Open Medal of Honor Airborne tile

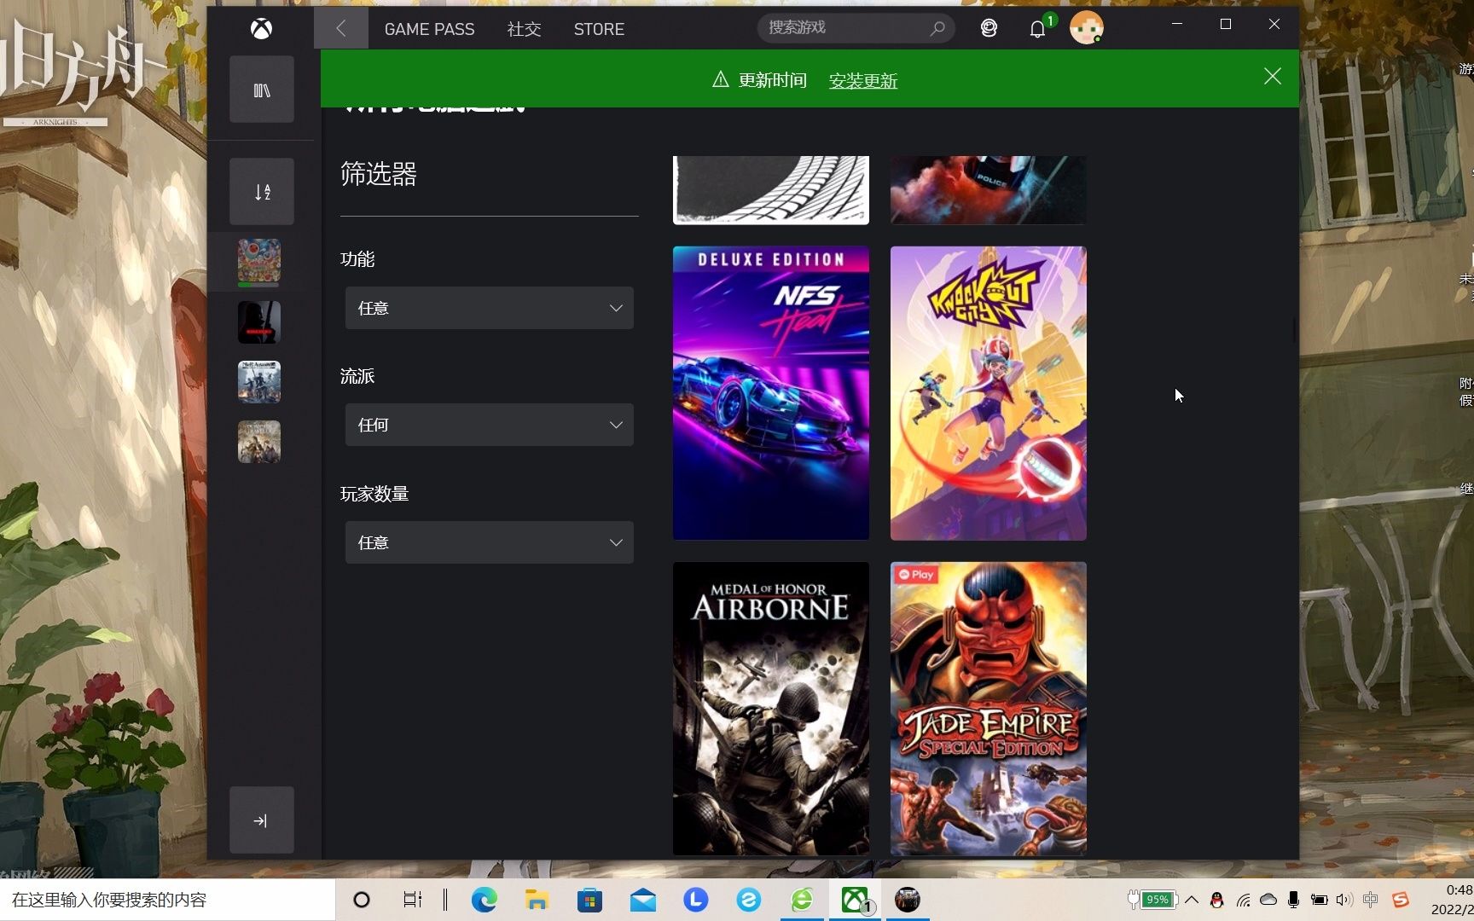click(x=771, y=709)
